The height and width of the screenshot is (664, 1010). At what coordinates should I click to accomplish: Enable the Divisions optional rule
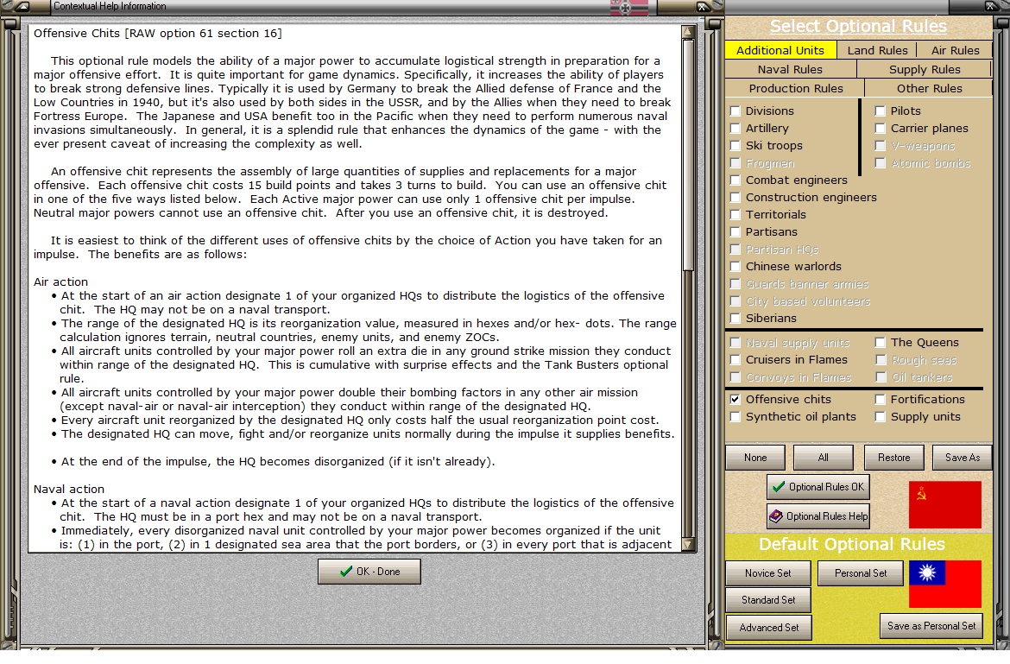pos(735,111)
